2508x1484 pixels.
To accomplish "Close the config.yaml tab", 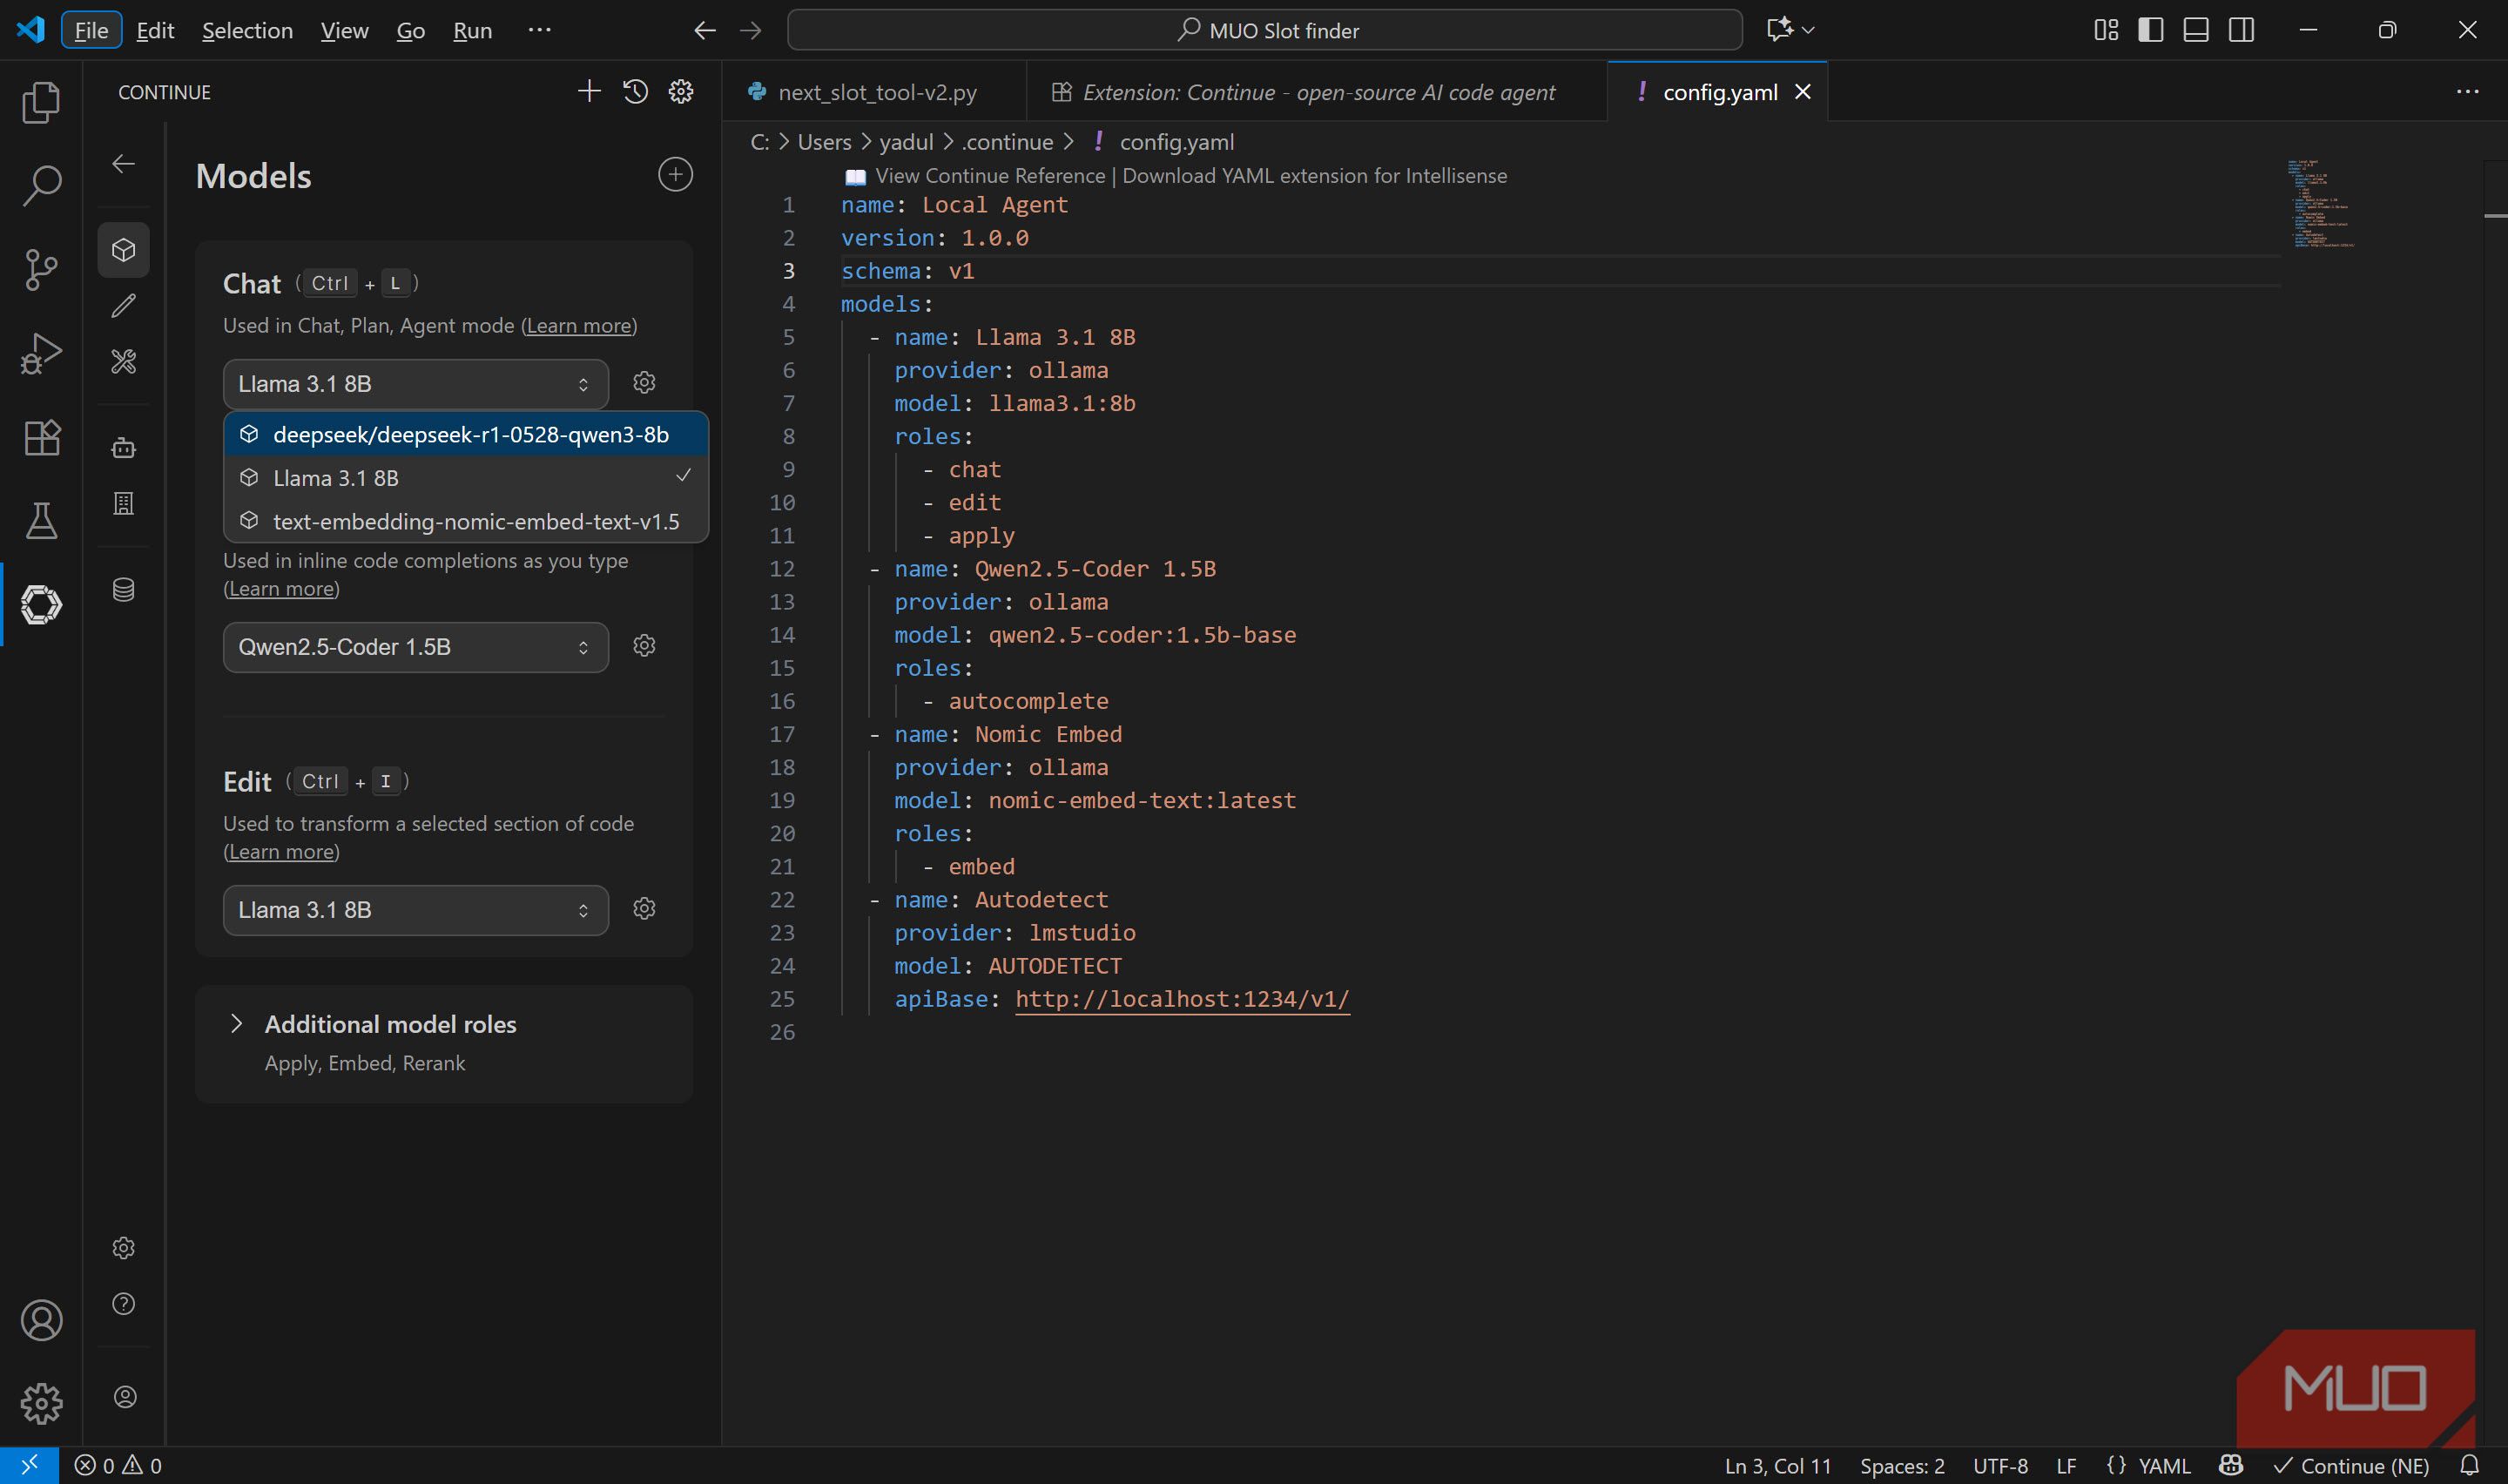I will pyautogui.click(x=1803, y=92).
